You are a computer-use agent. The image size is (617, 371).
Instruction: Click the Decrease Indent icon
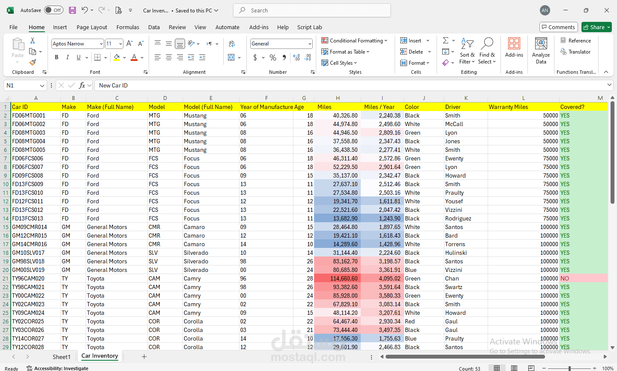click(191, 57)
